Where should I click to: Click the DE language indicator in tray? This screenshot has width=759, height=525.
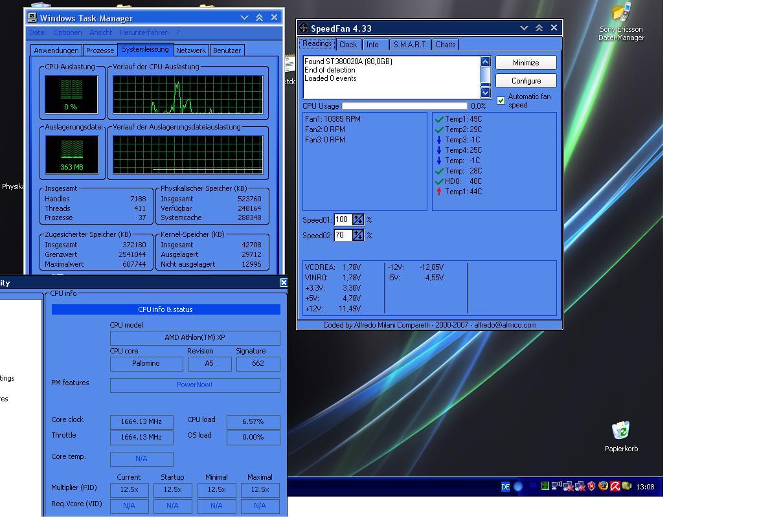[x=505, y=487]
